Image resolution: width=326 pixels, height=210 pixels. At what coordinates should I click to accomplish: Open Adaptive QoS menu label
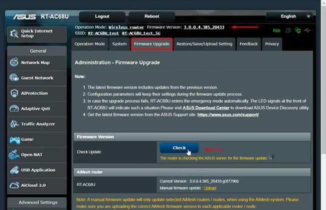(x=36, y=108)
